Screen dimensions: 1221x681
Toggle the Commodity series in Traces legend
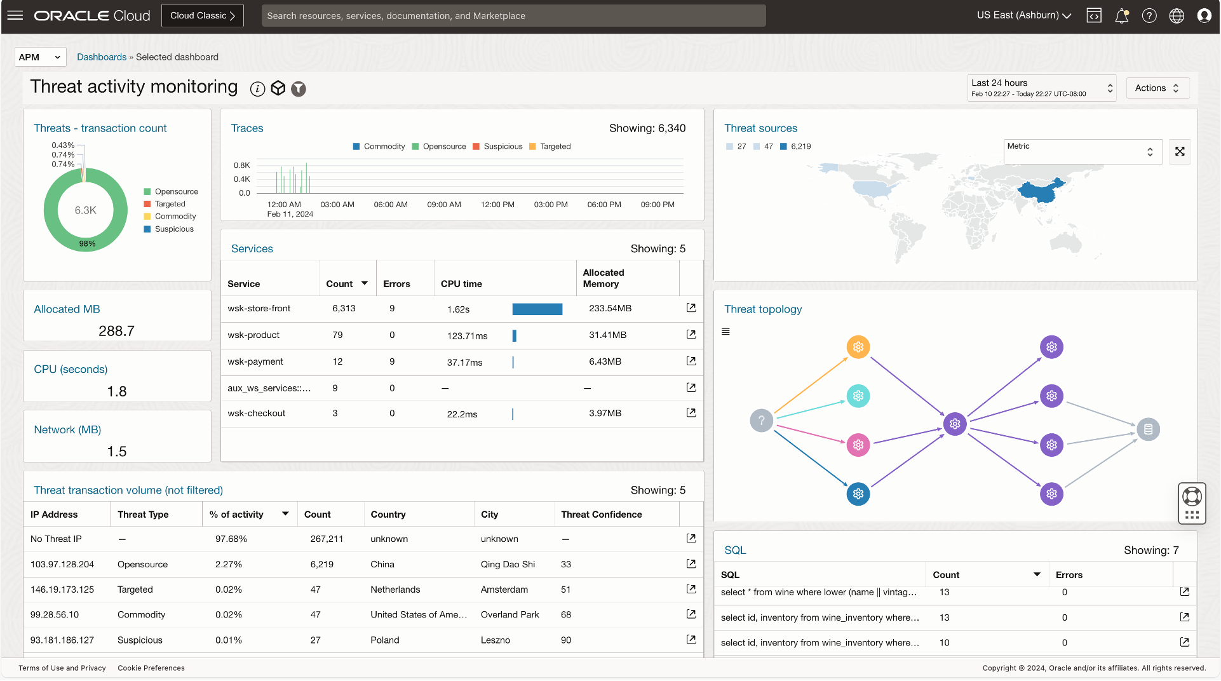379,147
